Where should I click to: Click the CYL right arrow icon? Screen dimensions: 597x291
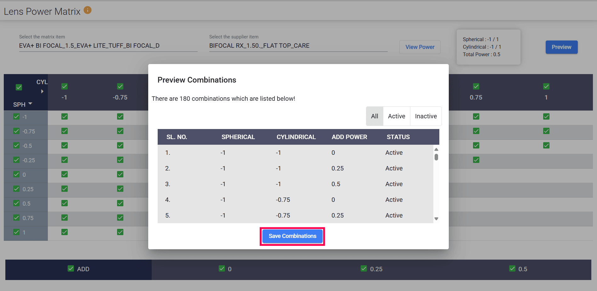coord(42,92)
